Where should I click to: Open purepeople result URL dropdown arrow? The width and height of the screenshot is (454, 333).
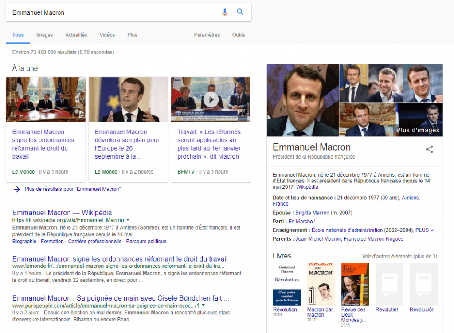203,305
